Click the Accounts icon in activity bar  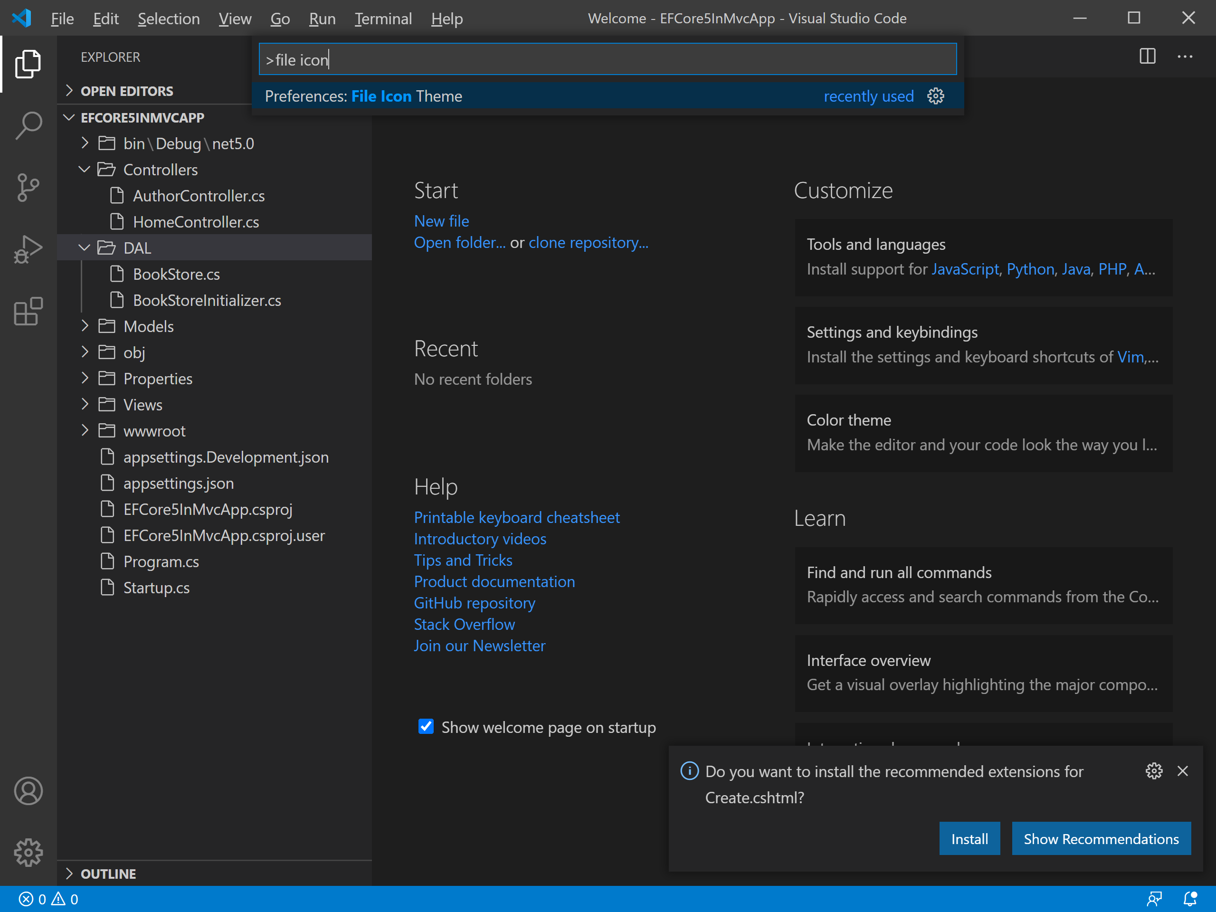point(28,791)
